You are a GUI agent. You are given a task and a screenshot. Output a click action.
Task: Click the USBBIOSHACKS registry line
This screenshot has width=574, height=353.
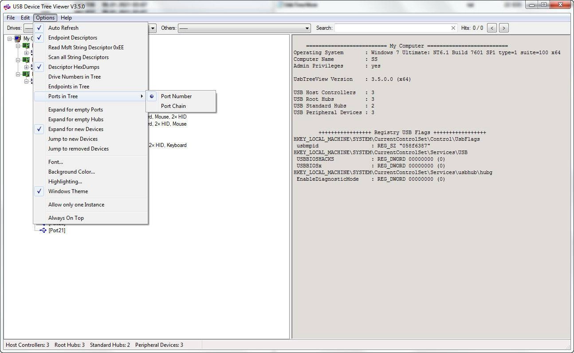click(x=371, y=159)
